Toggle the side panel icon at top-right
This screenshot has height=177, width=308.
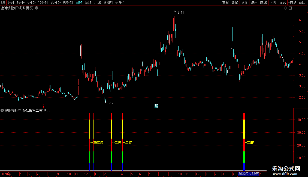(291, 8)
